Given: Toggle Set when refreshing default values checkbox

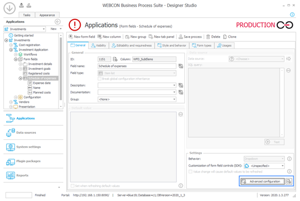Looking at the screenshot, I should pos(73,186).
